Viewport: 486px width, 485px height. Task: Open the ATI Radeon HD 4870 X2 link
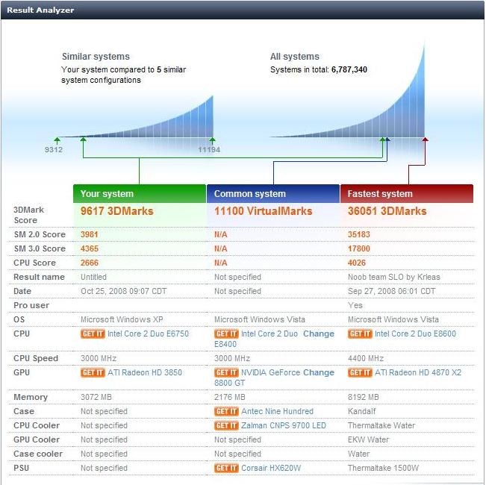coord(418,372)
